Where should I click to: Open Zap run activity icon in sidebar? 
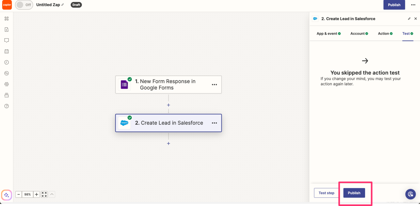(6, 73)
